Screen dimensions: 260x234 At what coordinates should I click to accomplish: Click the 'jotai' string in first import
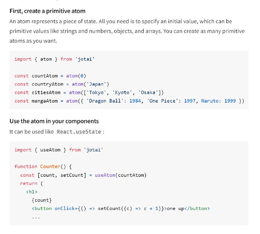coord(85,59)
